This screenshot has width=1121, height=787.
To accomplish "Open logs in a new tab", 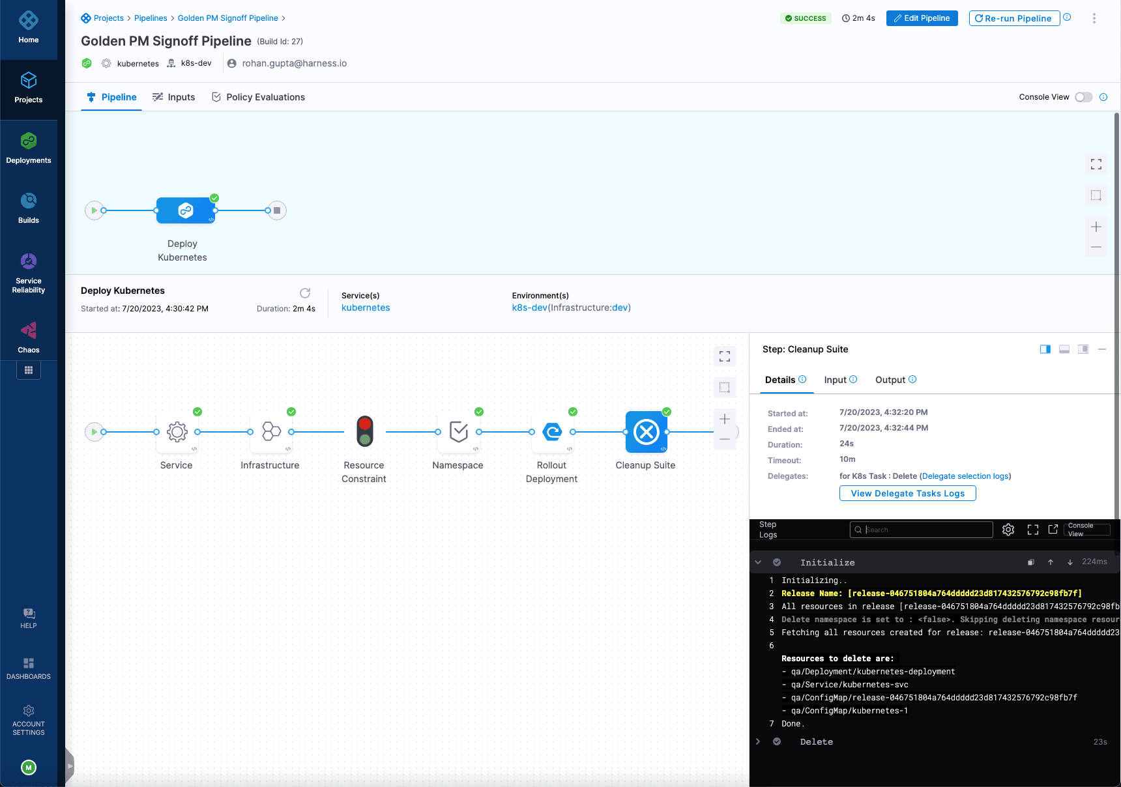I will pos(1053,529).
